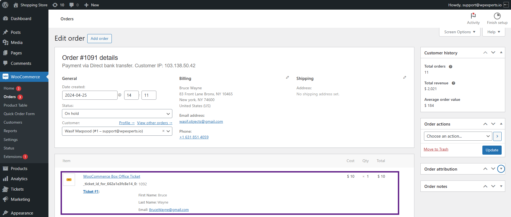
Task: Click the WordPress logo icon
Action: pyautogui.click(x=5, y=5)
